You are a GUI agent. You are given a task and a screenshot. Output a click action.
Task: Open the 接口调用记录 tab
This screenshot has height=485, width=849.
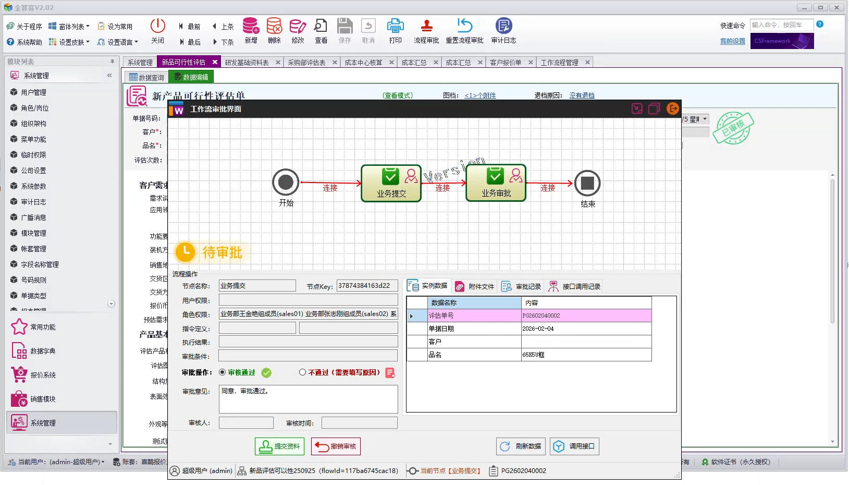tap(574, 286)
